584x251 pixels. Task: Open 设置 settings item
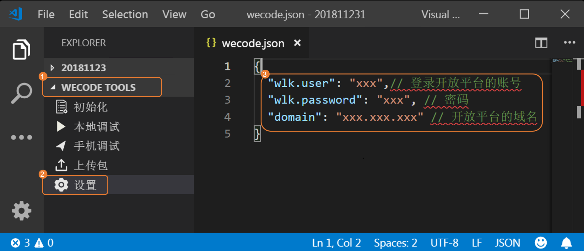(x=119, y=185)
